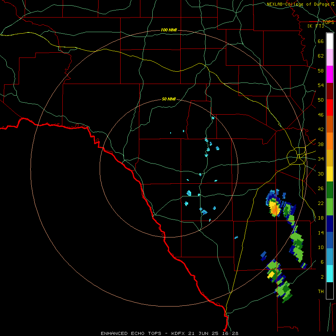Click the "NEXLAB-College of DuPage" credit text
The width and height of the screenshot is (336, 336).
(298, 4)
